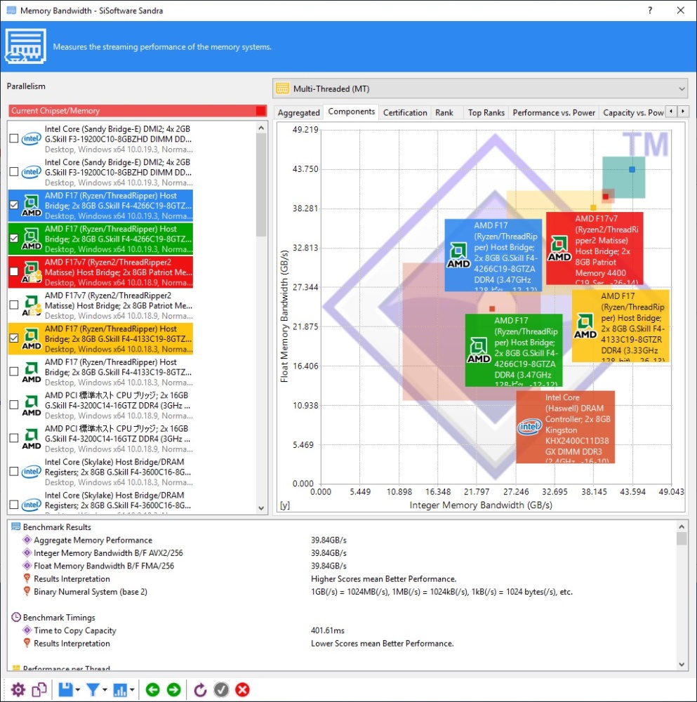Click the help question mark in title bar
Viewport: 697px width, 702px height.
[650, 11]
